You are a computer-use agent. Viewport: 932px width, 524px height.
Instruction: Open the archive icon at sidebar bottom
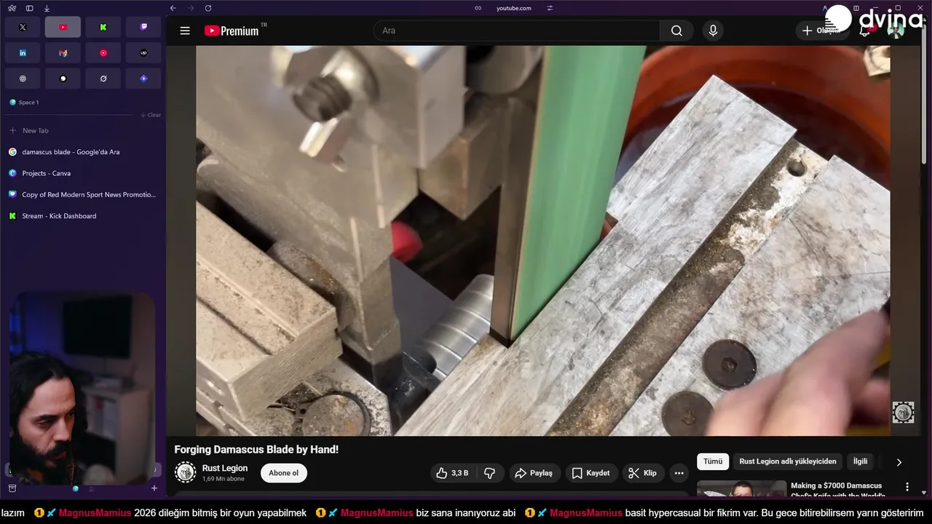point(12,488)
